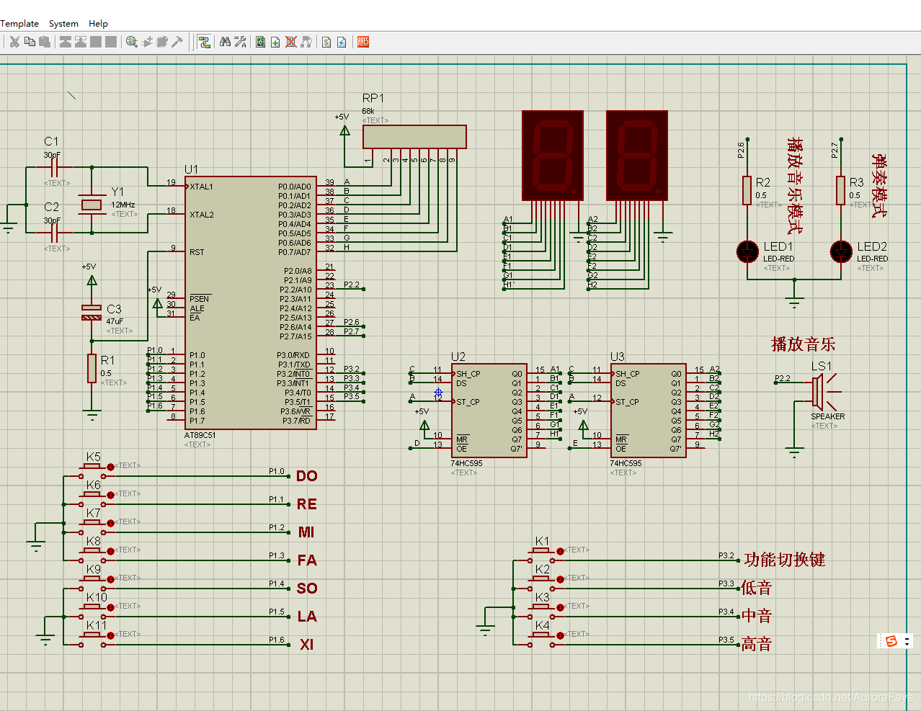Click the Cut to clipboard scissors icon
The width and height of the screenshot is (921, 711).
[14, 42]
